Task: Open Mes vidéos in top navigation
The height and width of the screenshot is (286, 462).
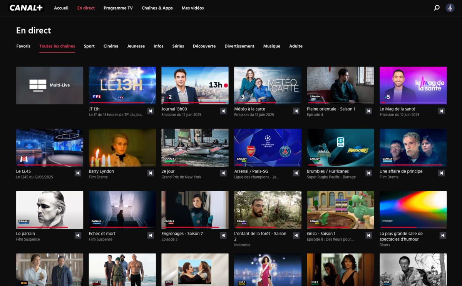Action: (x=193, y=8)
